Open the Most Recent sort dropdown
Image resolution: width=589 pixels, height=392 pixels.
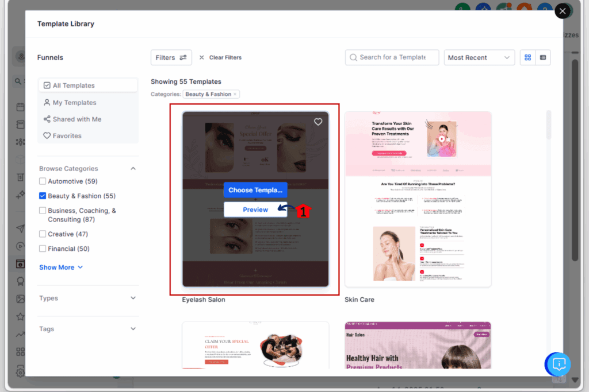pos(479,57)
